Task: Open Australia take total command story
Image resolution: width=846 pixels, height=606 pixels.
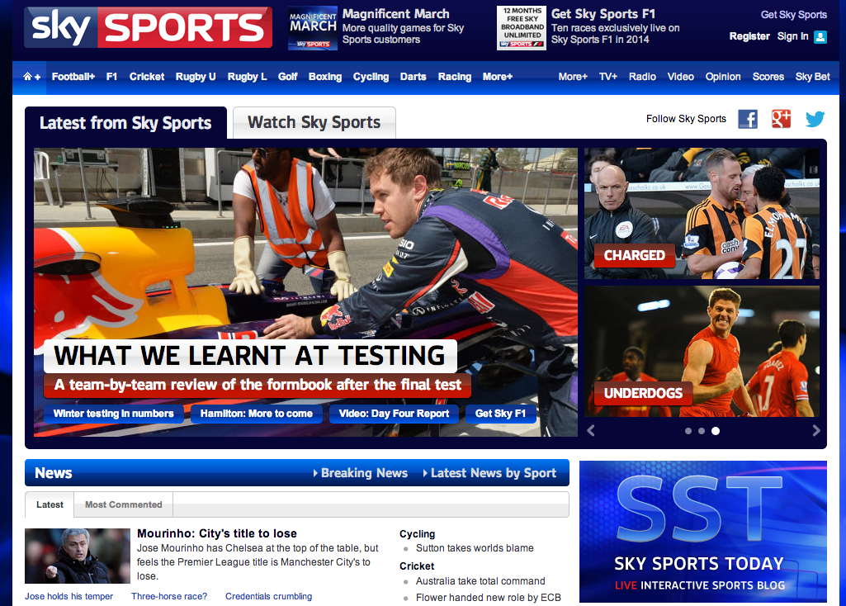Action: click(480, 581)
